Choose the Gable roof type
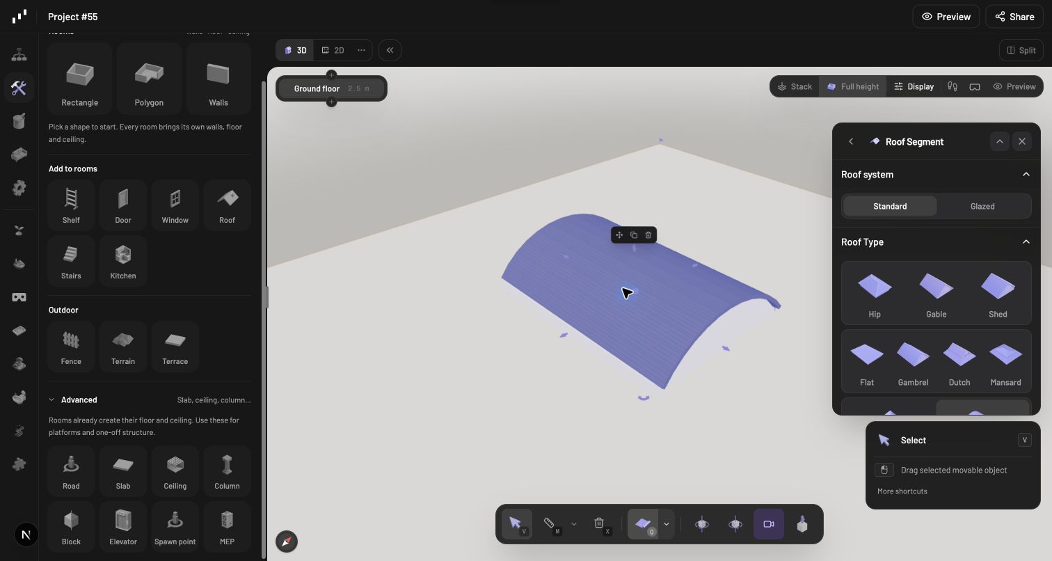 coord(936,293)
